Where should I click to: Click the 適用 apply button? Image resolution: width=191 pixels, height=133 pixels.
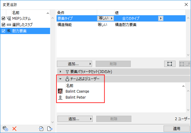pos(177,129)
